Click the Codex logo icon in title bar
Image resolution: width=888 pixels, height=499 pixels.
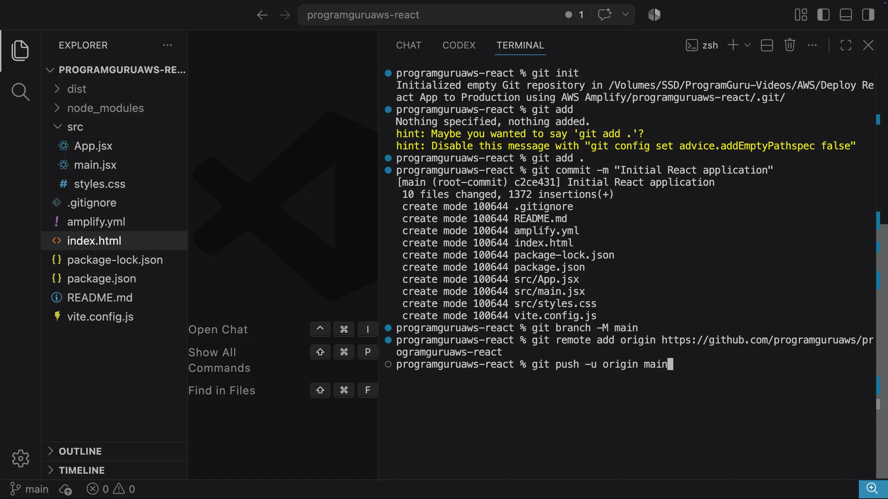pyautogui.click(x=654, y=15)
